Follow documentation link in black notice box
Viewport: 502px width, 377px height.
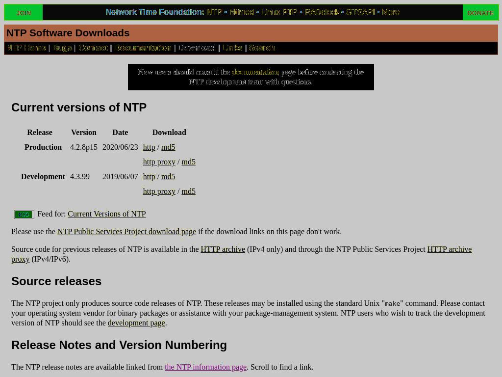(x=255, y=72)
